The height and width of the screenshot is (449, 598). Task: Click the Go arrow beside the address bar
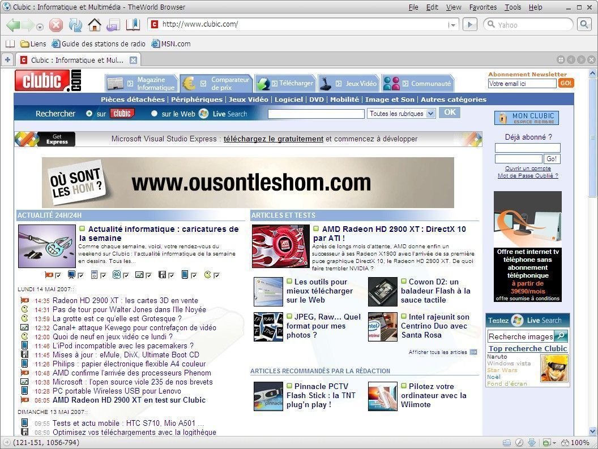click(x=470, y=25)
